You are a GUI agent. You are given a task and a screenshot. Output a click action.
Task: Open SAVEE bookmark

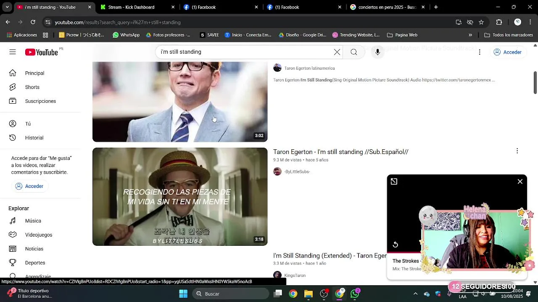(x=209, y=35)
